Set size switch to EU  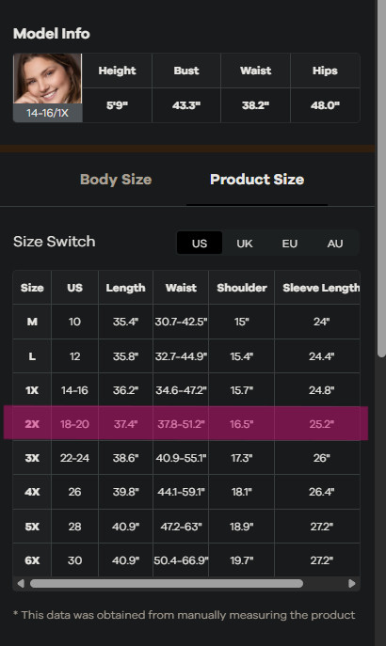click(290, 244)
